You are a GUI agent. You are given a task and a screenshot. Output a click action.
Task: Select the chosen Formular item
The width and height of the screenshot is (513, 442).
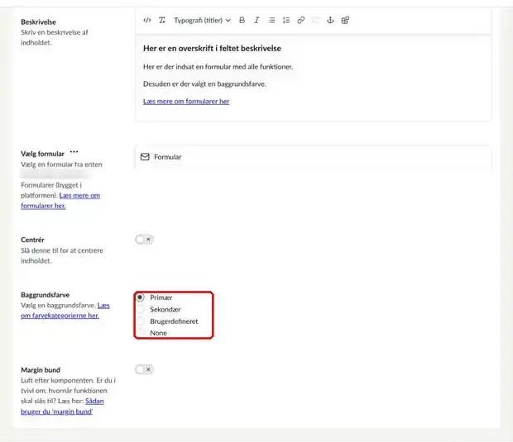[313, 157]
